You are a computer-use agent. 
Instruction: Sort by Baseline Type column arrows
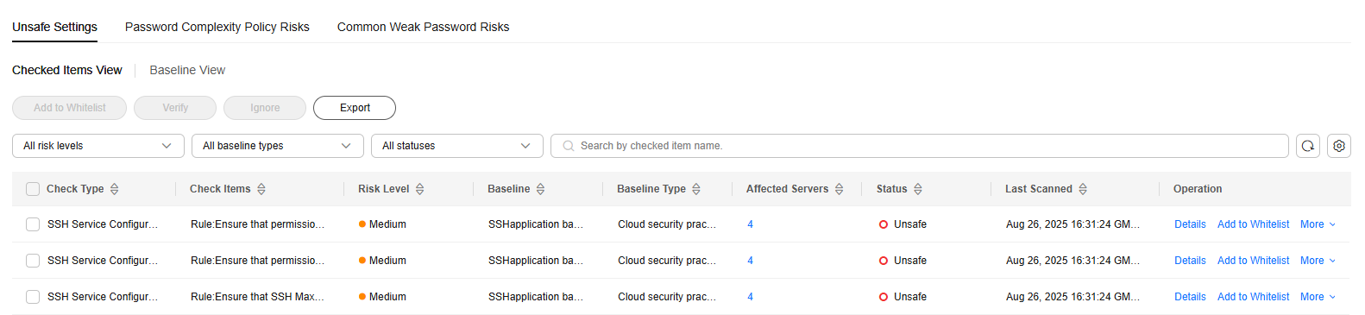[x=696, y=189]
